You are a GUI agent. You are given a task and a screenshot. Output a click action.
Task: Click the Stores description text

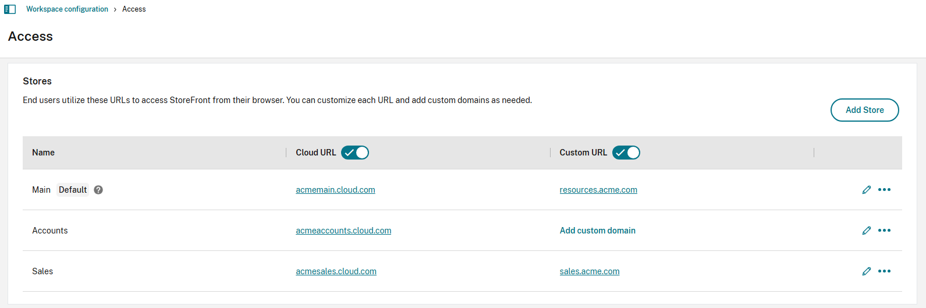coord(277,100)
